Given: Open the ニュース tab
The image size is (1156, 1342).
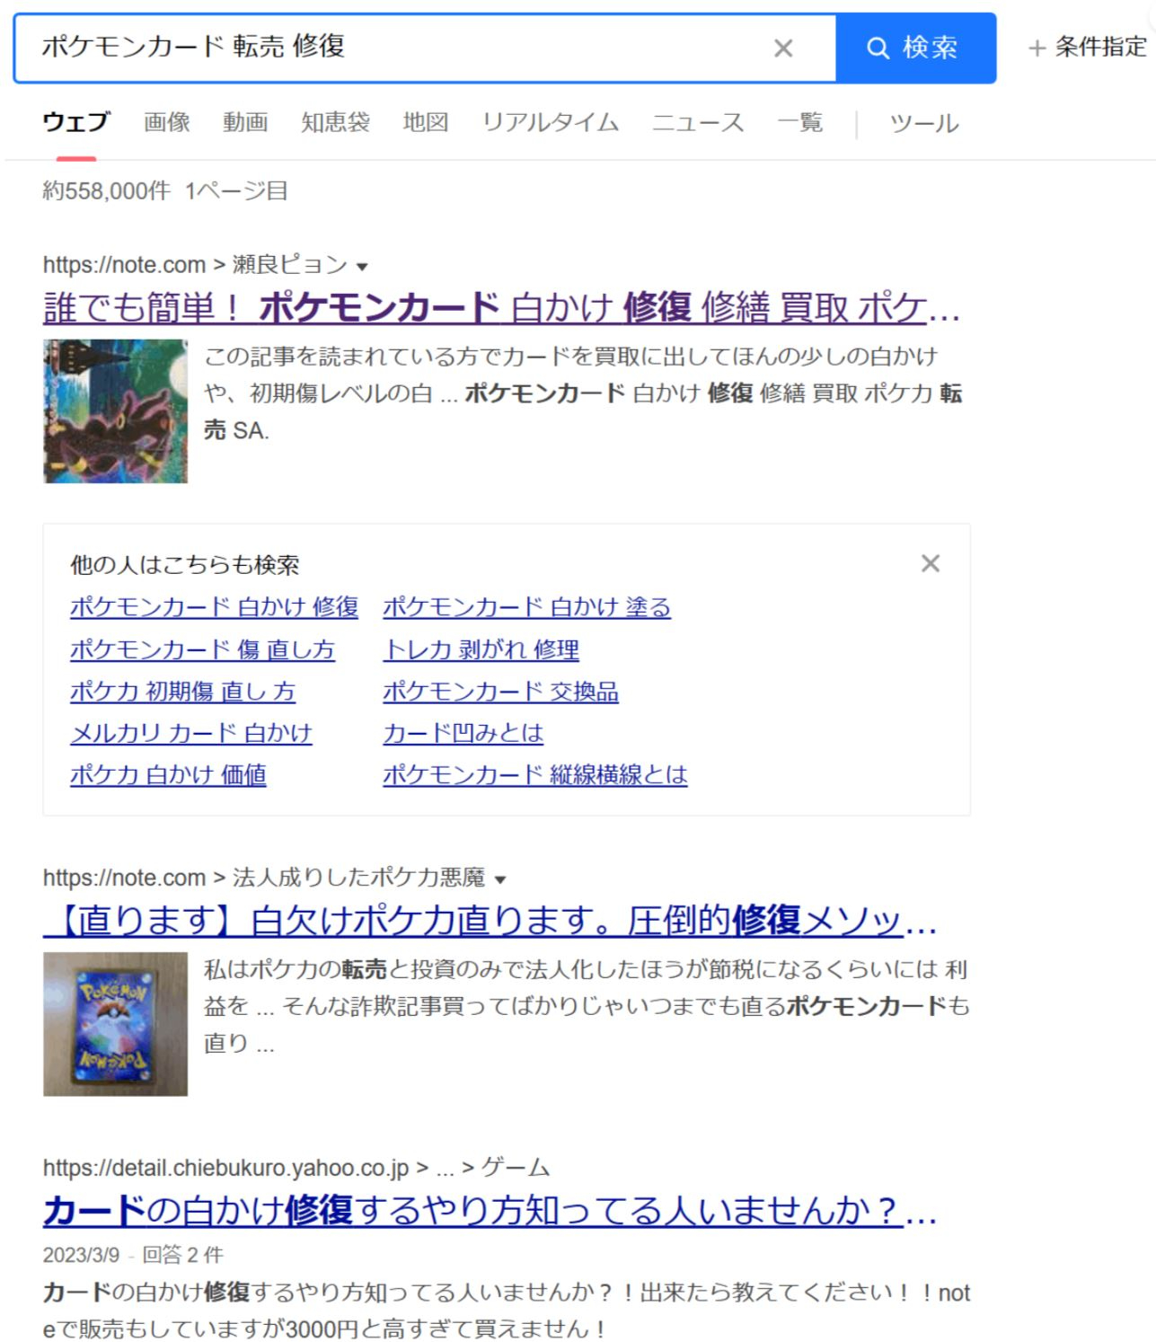Looking at the screenshot, I should 698,122.
